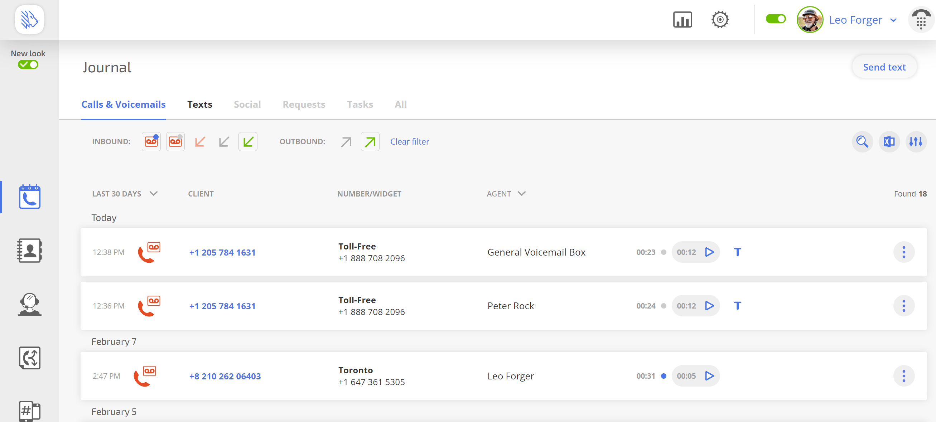Screen dimensions: 936x422
Task: Click the Clear filter link
Action: (x=410, y=142)
